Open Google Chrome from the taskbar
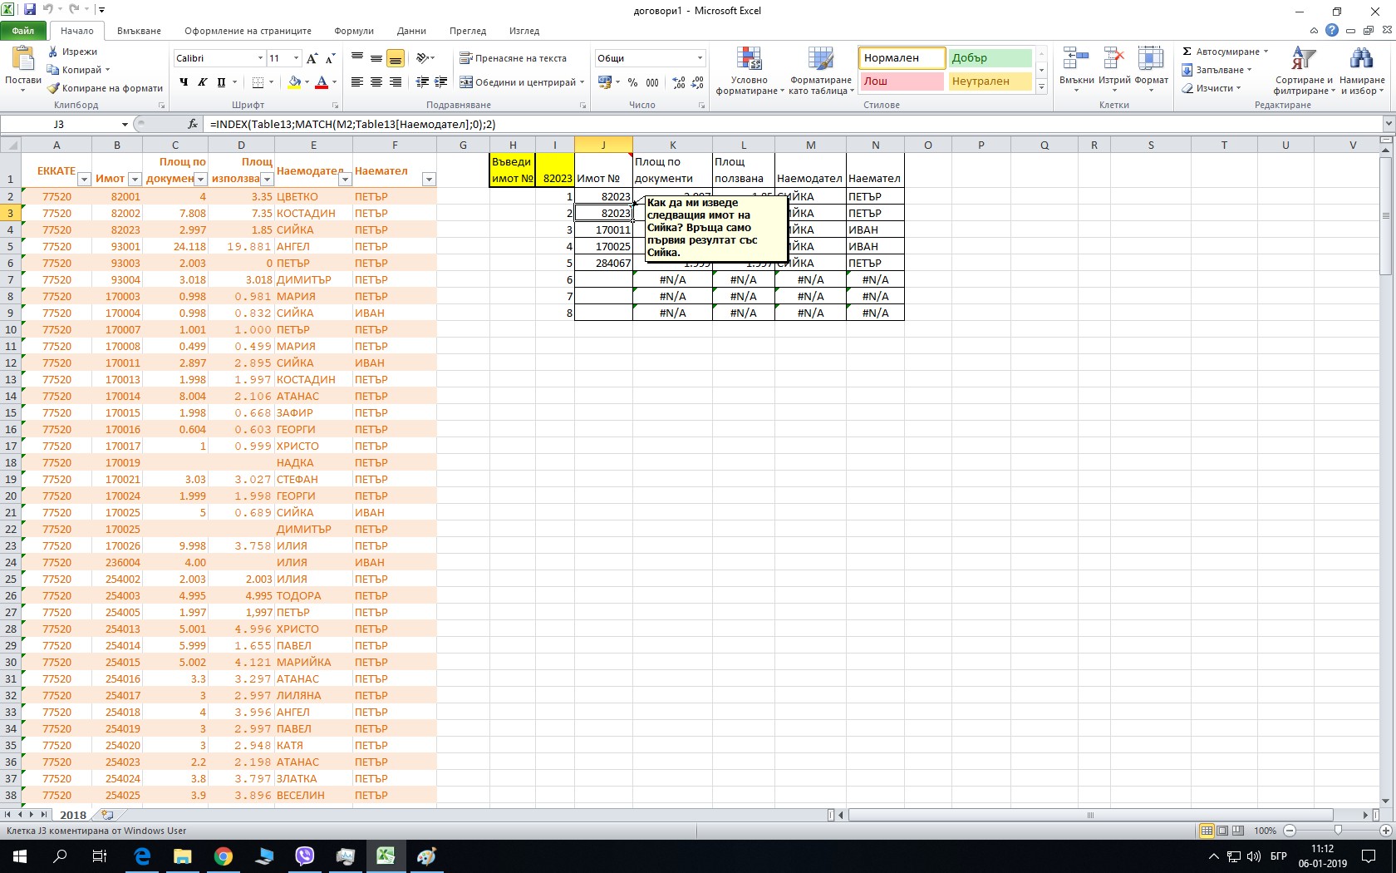 pyautogui.click(x=224, y=856)
